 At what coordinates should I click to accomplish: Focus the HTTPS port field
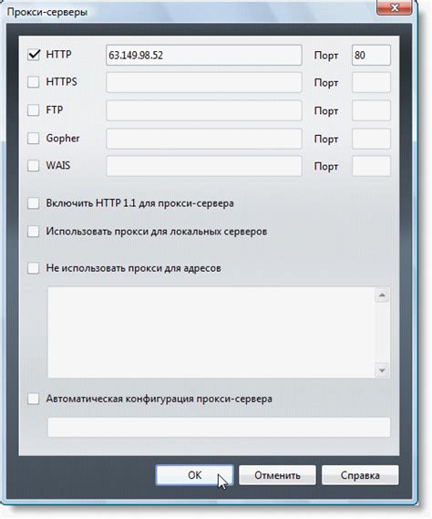tap(371, 82)
